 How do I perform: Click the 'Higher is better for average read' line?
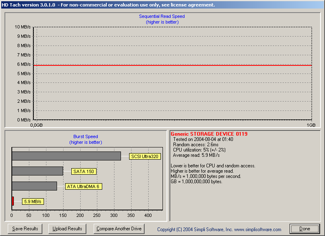(x=202, y=171)
